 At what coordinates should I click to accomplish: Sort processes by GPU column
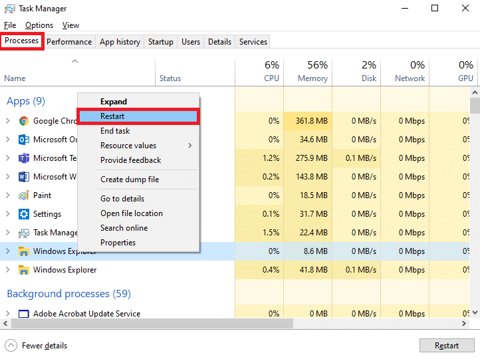(453, 72)
